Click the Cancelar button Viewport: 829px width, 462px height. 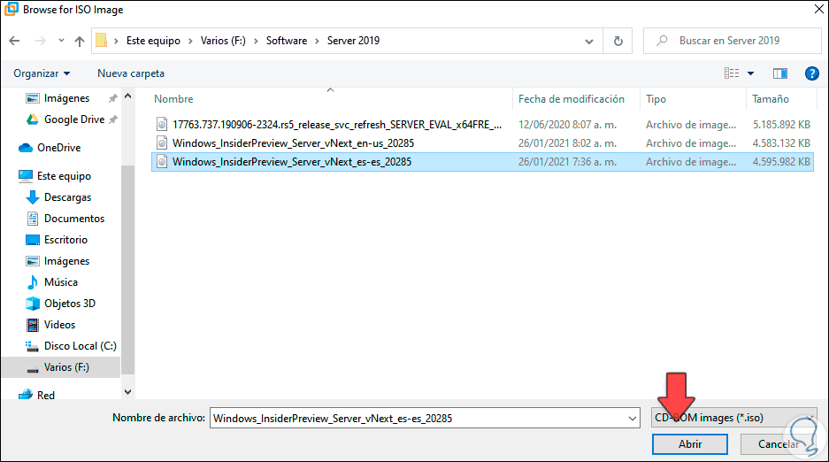point(779,444)
